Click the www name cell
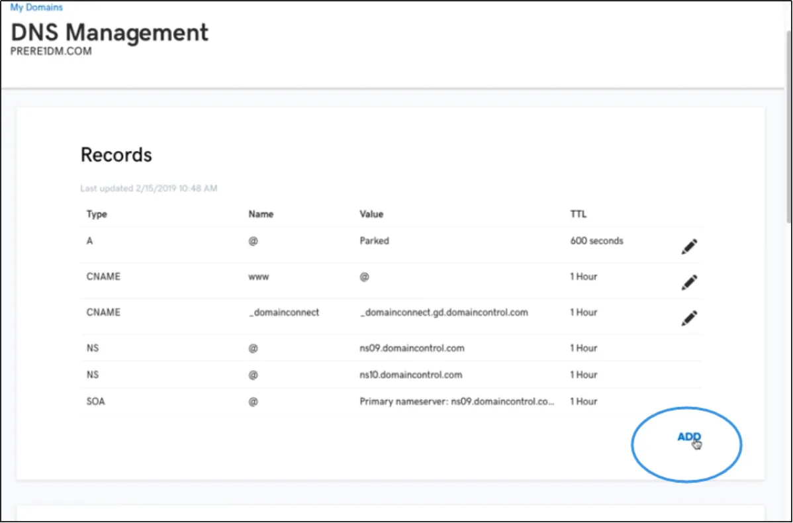The height and width of the screenshot is (523, 793). click(259, 277)
